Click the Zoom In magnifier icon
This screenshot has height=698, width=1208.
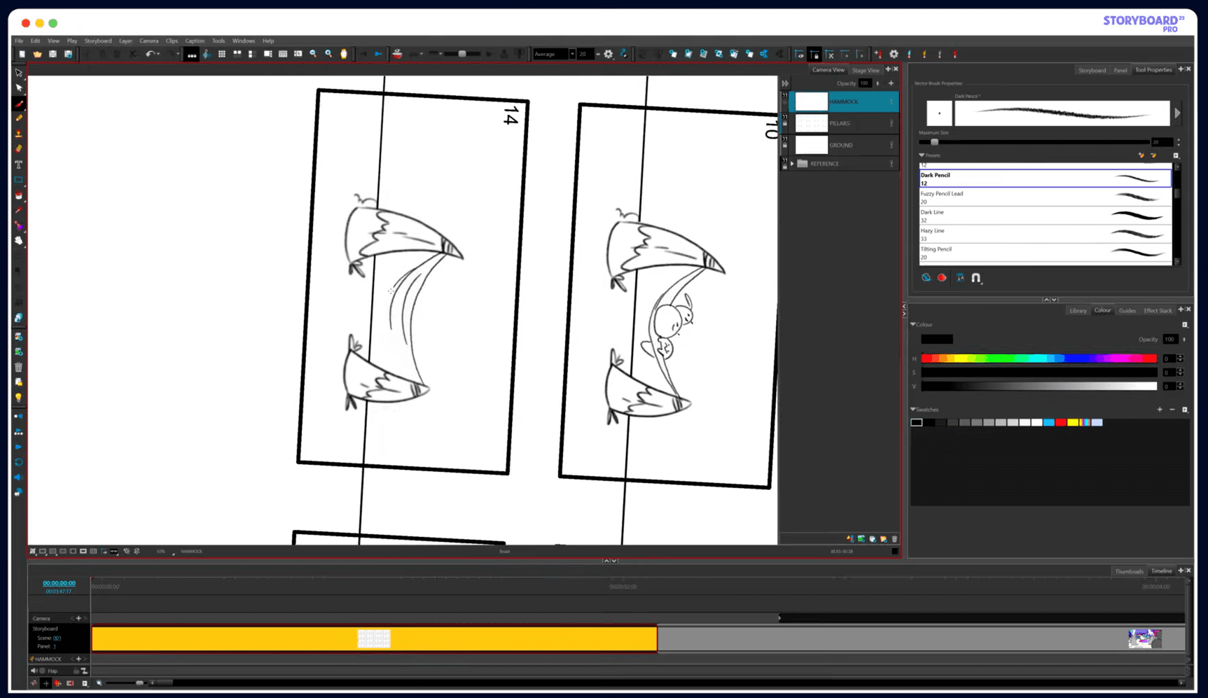328,54
